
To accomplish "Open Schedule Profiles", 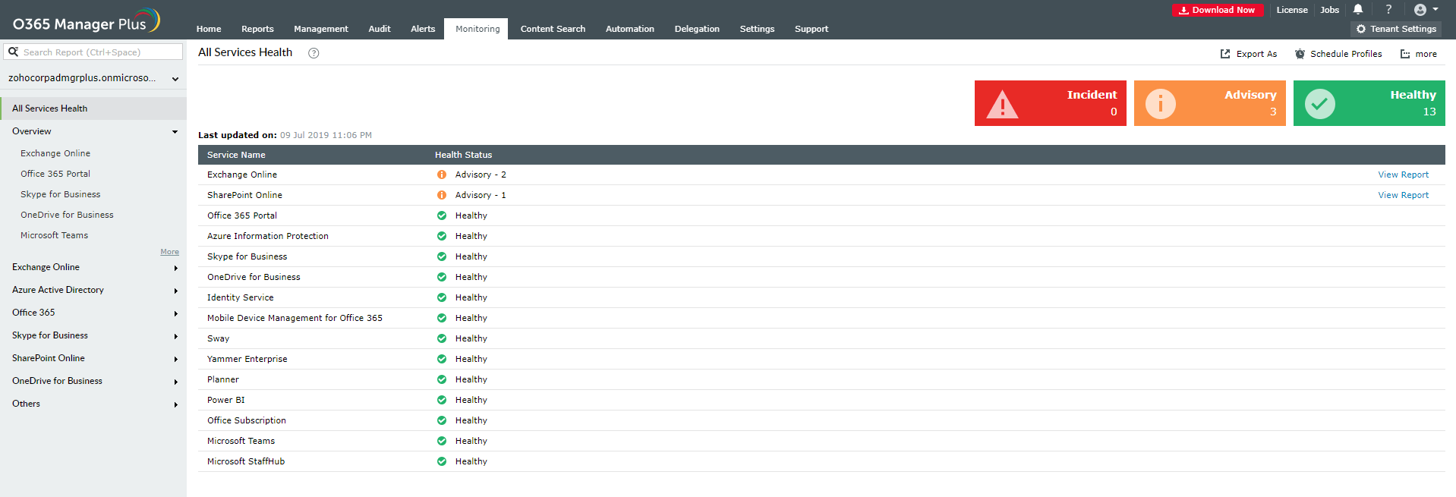I will [x=1338, y=54].
